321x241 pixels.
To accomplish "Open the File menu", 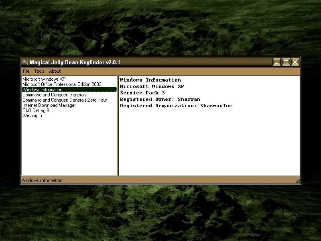I will tap(26, 71).
